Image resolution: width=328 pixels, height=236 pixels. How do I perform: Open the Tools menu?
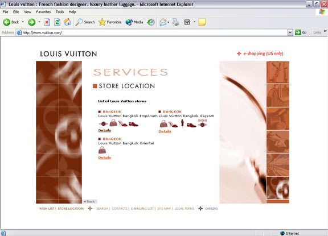click(60, 12)
